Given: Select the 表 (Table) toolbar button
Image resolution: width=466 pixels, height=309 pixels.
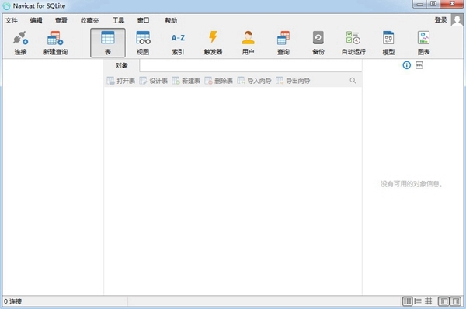Looking at the screenshot, I should [x=108, y=43].
